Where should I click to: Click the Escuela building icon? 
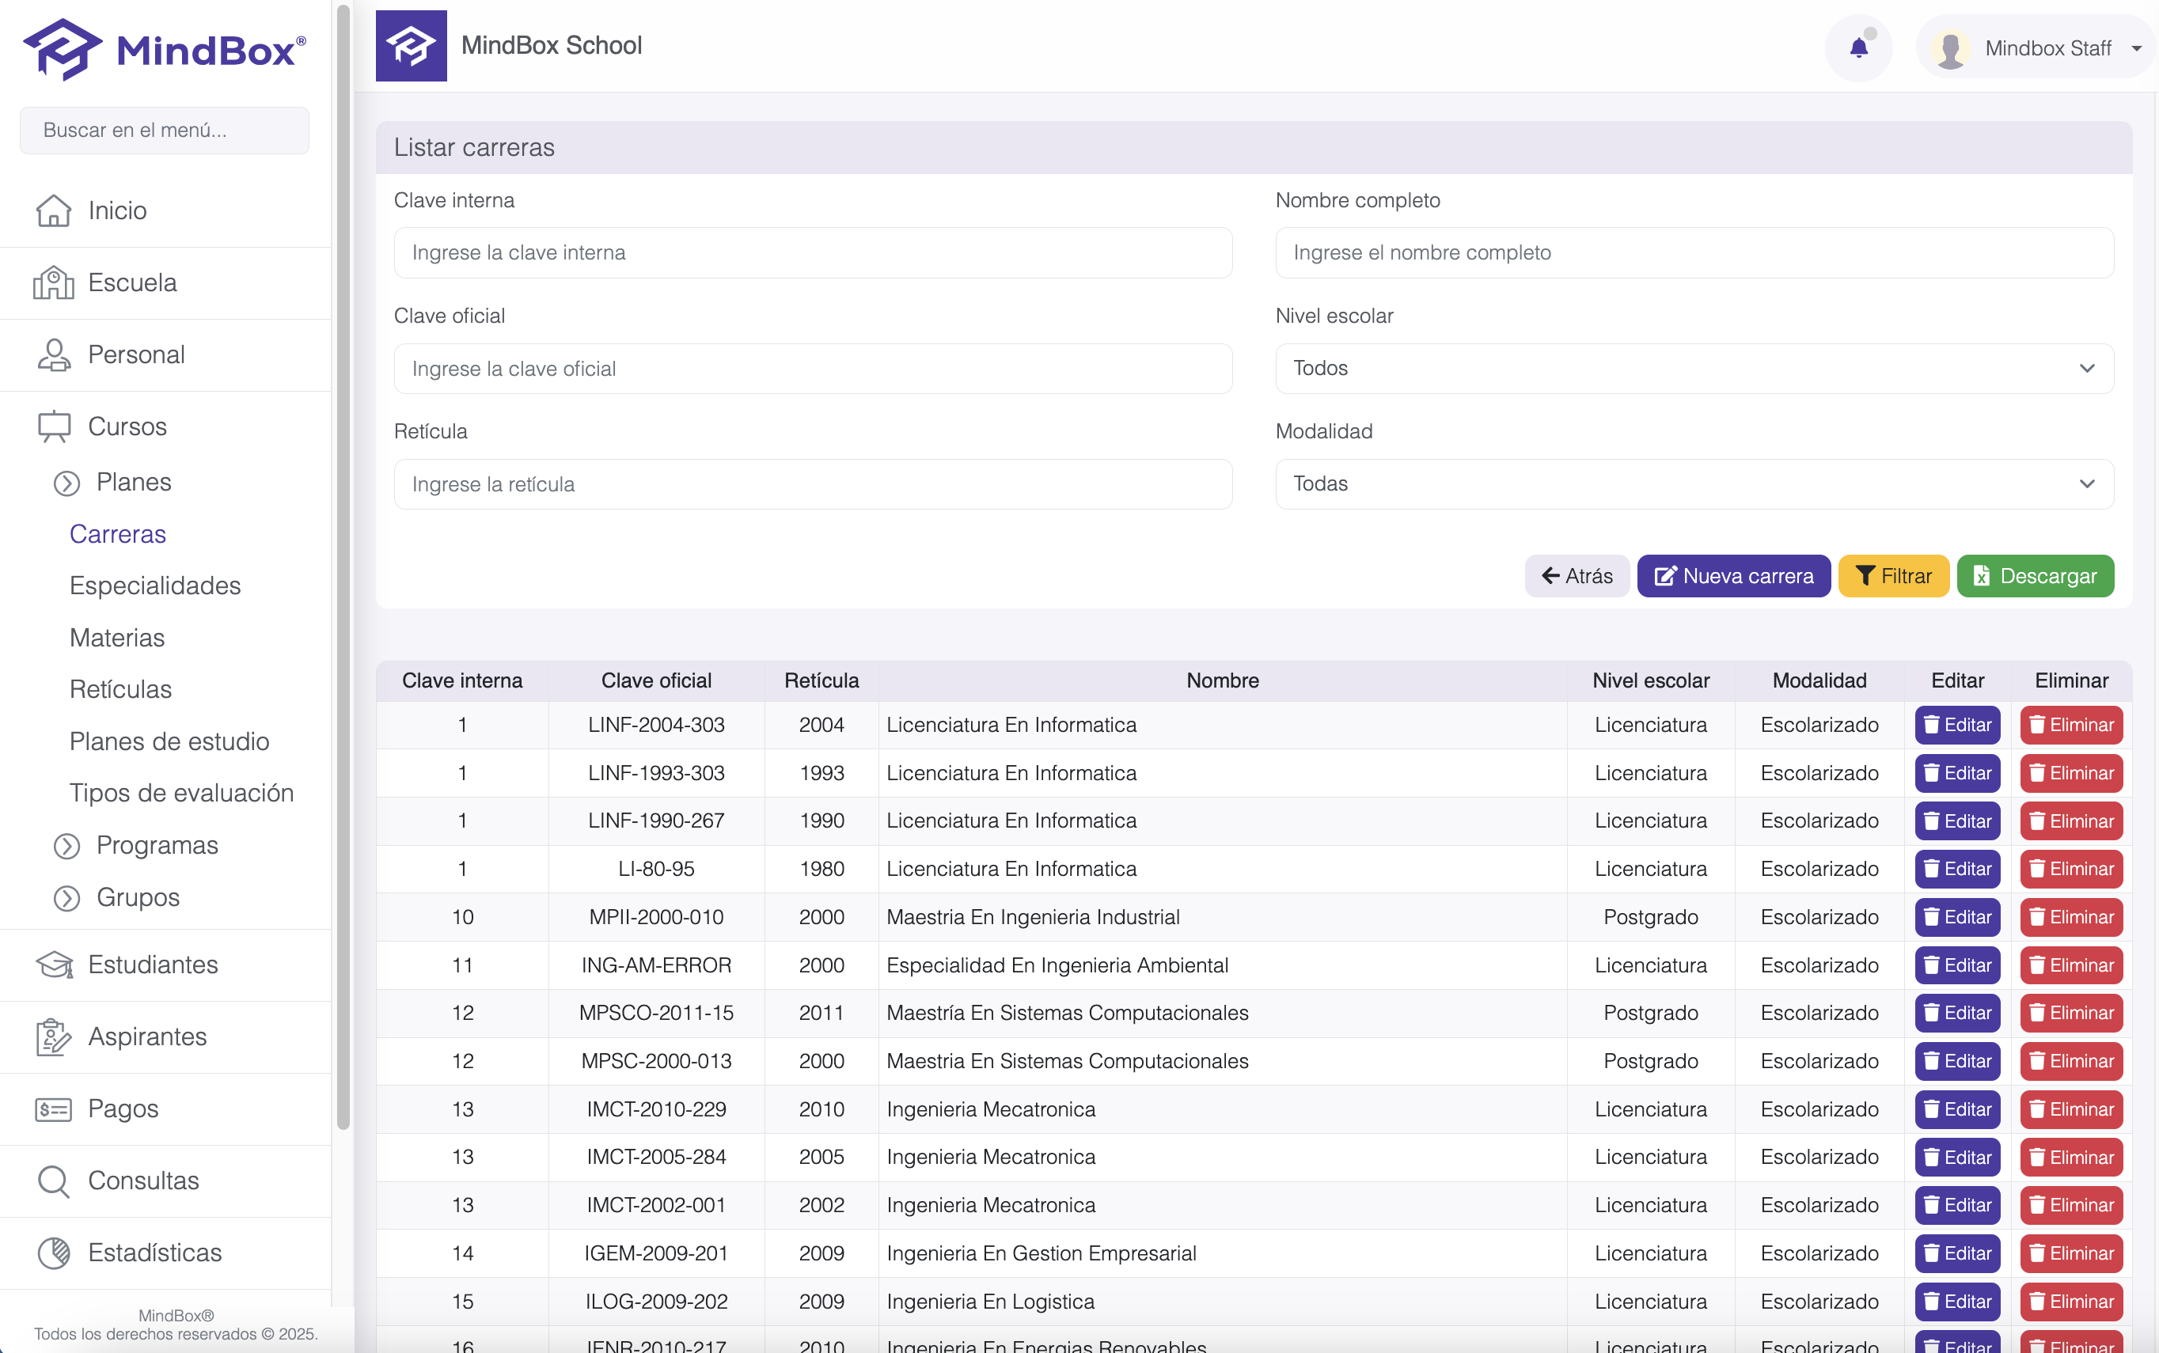point(53,282)
